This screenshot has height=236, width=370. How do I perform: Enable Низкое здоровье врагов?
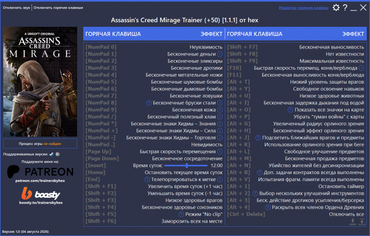coord(194,200)
